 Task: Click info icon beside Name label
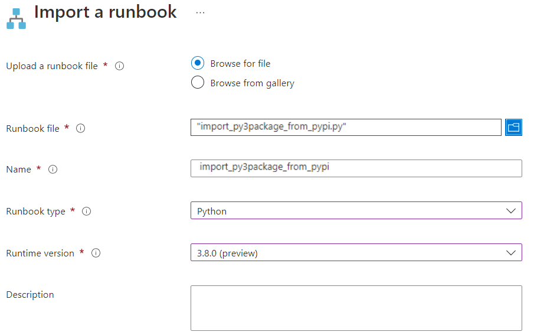click(53, 170)
